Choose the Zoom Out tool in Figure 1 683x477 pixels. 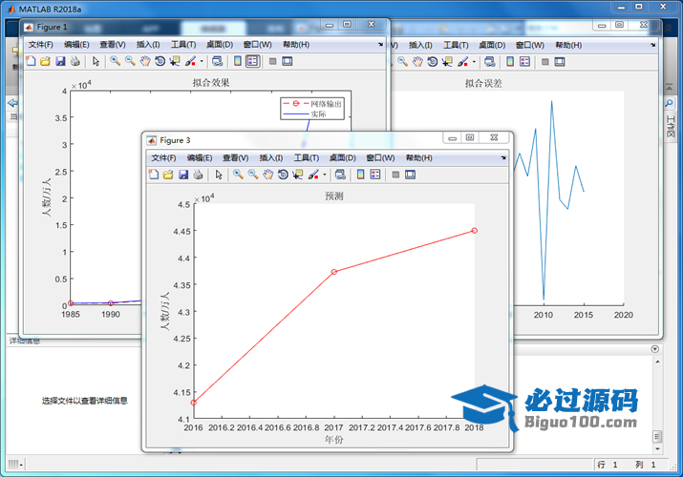[x=129, y=61]
